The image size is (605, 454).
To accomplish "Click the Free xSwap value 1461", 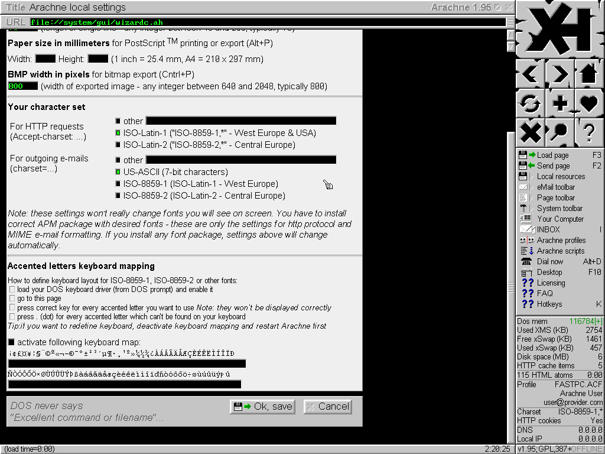I will tap(593, 339).
